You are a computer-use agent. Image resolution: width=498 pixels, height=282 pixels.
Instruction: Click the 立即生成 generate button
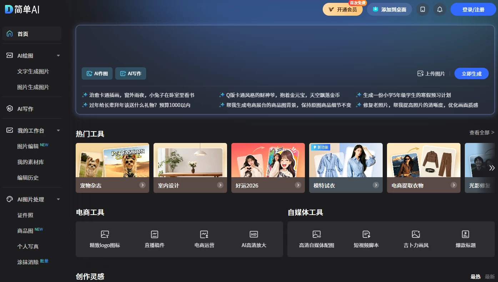[x=471, y=73]
